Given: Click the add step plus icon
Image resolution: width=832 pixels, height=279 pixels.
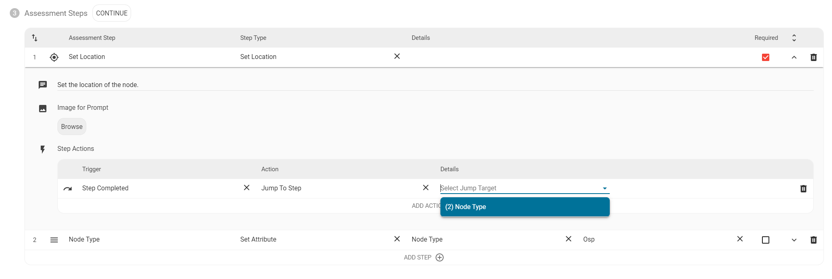Looking at the screenshot, I should (x=440, y=257).
